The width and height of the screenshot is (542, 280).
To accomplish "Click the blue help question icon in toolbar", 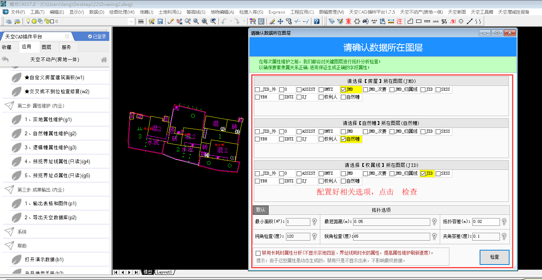I will click(317, 21).
